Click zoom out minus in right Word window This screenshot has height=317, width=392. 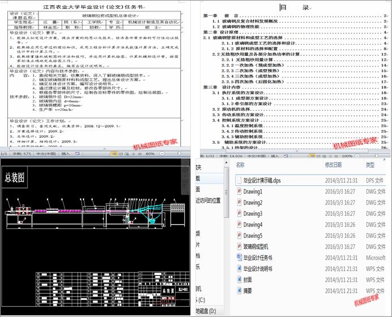click(358, 156)
